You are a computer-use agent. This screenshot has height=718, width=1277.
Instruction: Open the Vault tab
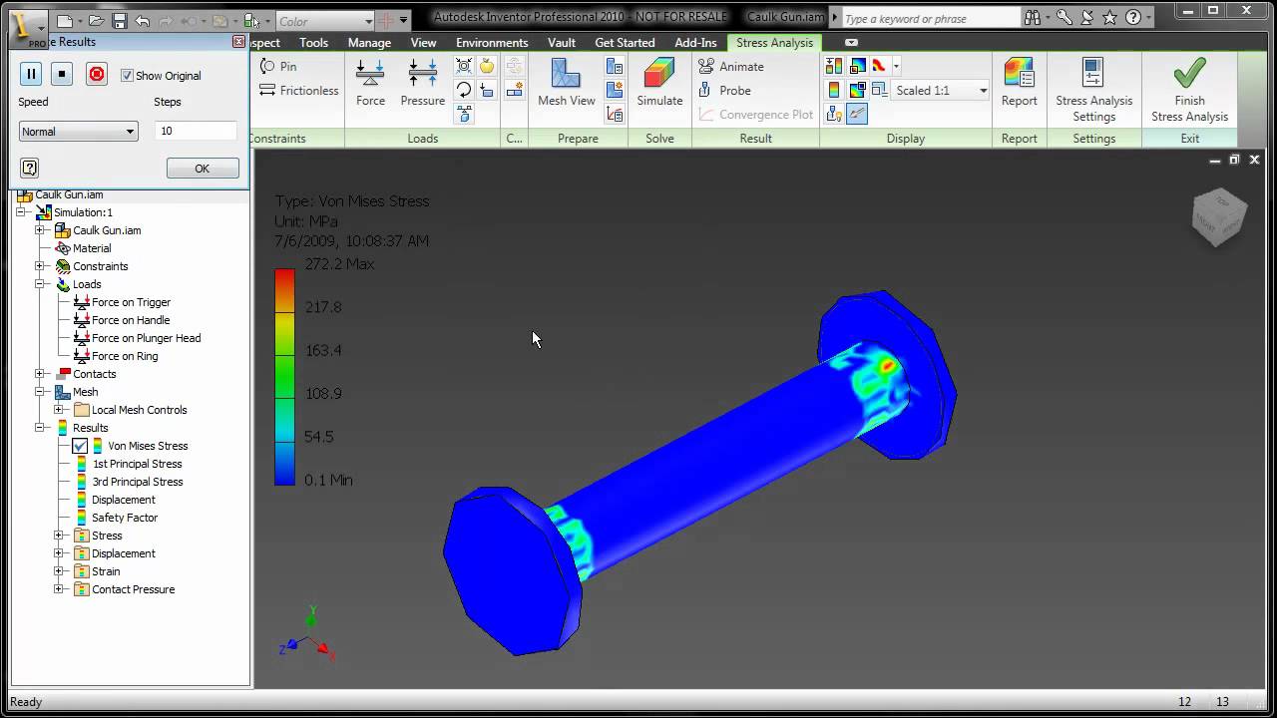click(562, 43)
